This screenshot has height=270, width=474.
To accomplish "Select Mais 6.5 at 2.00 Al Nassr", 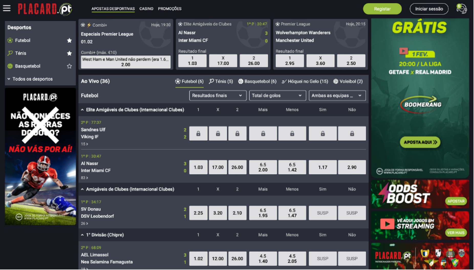I will click(x=263, y=167).
